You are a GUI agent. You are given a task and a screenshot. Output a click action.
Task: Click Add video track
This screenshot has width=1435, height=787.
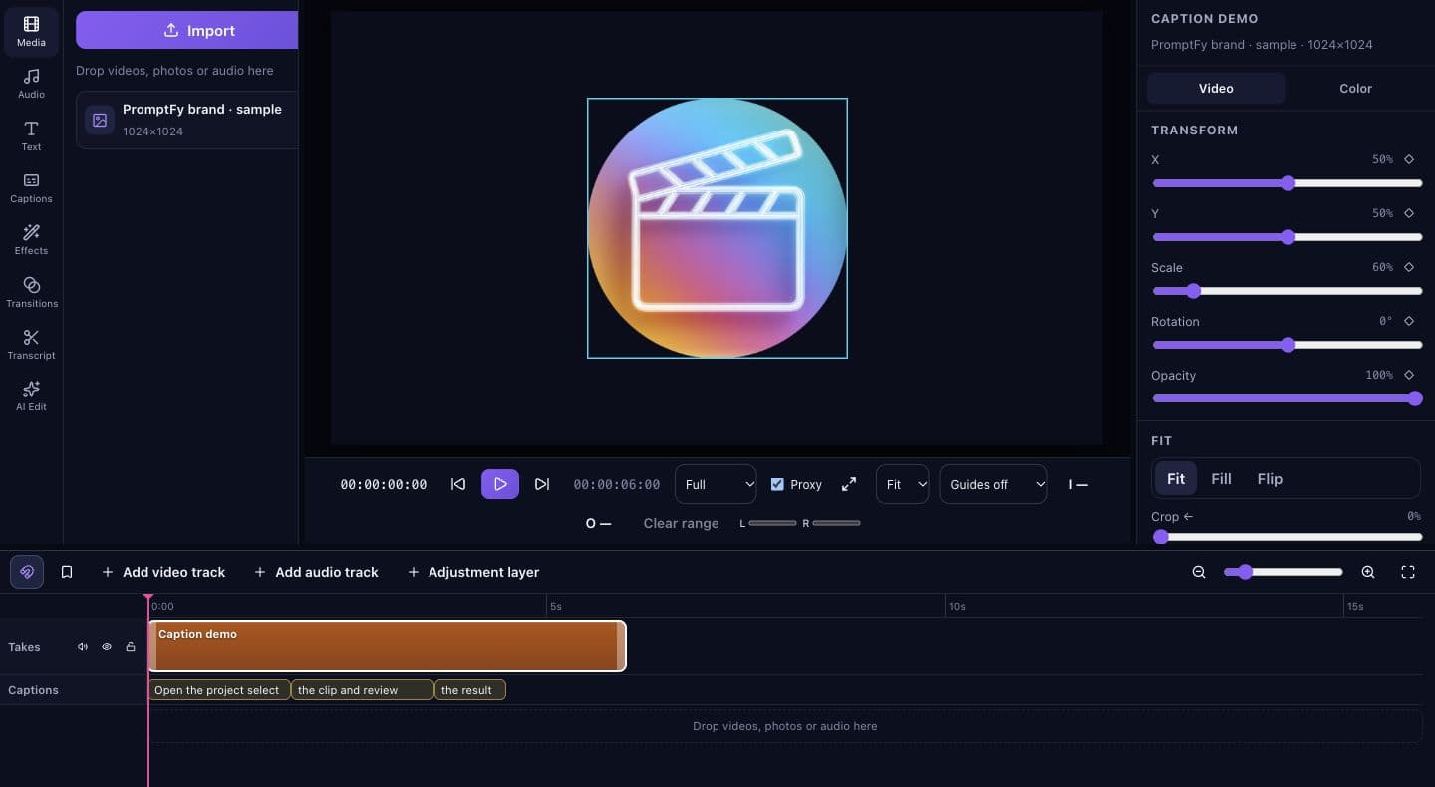[163, 572]
